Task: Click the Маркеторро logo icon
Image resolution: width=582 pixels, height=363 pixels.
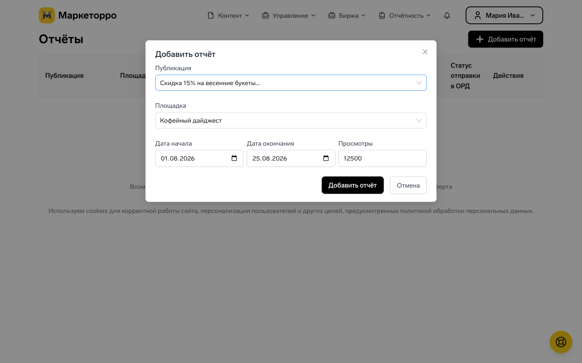Action: tap(47, 15)
